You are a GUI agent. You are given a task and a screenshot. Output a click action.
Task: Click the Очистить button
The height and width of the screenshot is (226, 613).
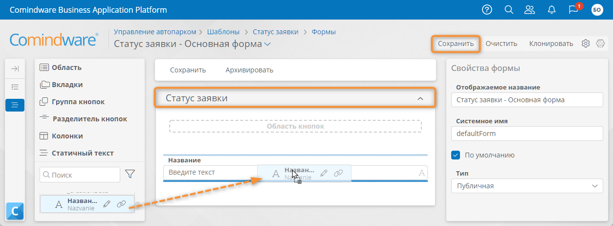tap(501, 44)
